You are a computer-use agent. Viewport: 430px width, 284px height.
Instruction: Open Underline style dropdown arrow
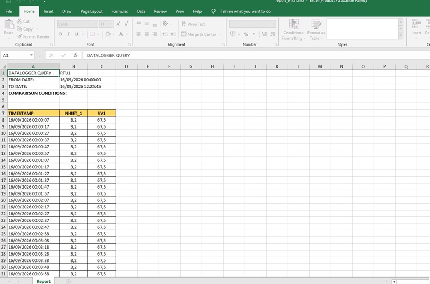(x=83, y=34)
